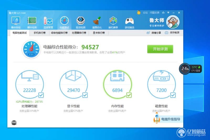The height and width of the screenshot is (140, 210).
Task: Open 硬件体检 hardware checkup
Action: point(16,23)
